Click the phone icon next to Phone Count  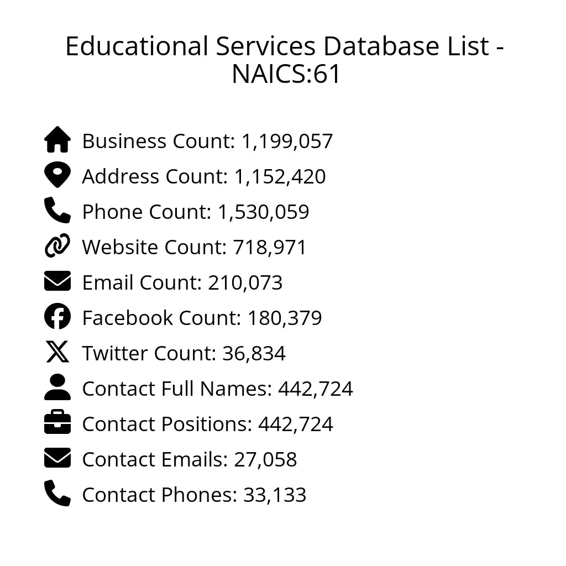[x=57, y=211]
